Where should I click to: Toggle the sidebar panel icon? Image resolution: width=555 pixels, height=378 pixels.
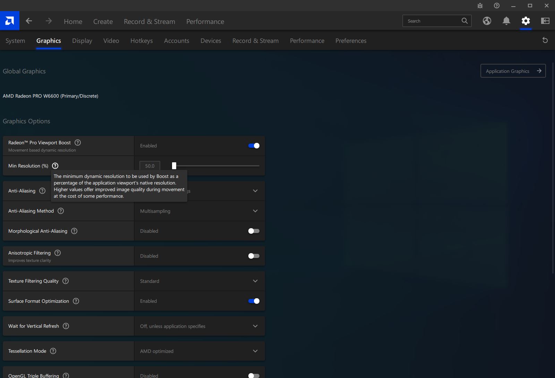click(545, 21)
